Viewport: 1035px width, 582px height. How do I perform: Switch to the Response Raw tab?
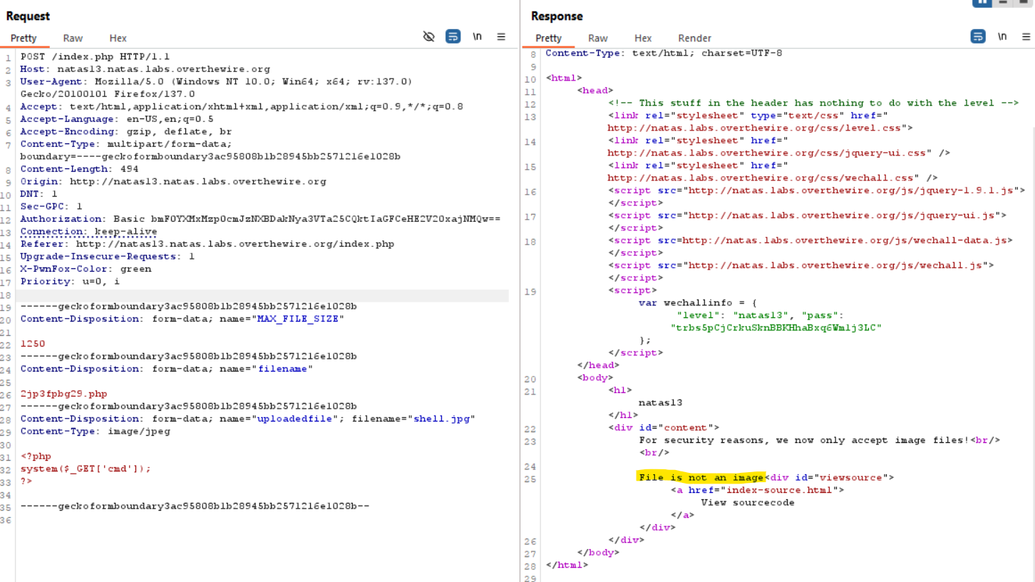597,39
